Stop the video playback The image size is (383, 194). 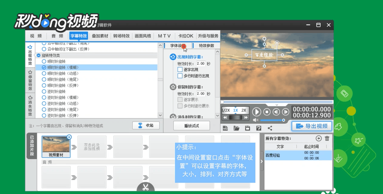coord(267,112)
